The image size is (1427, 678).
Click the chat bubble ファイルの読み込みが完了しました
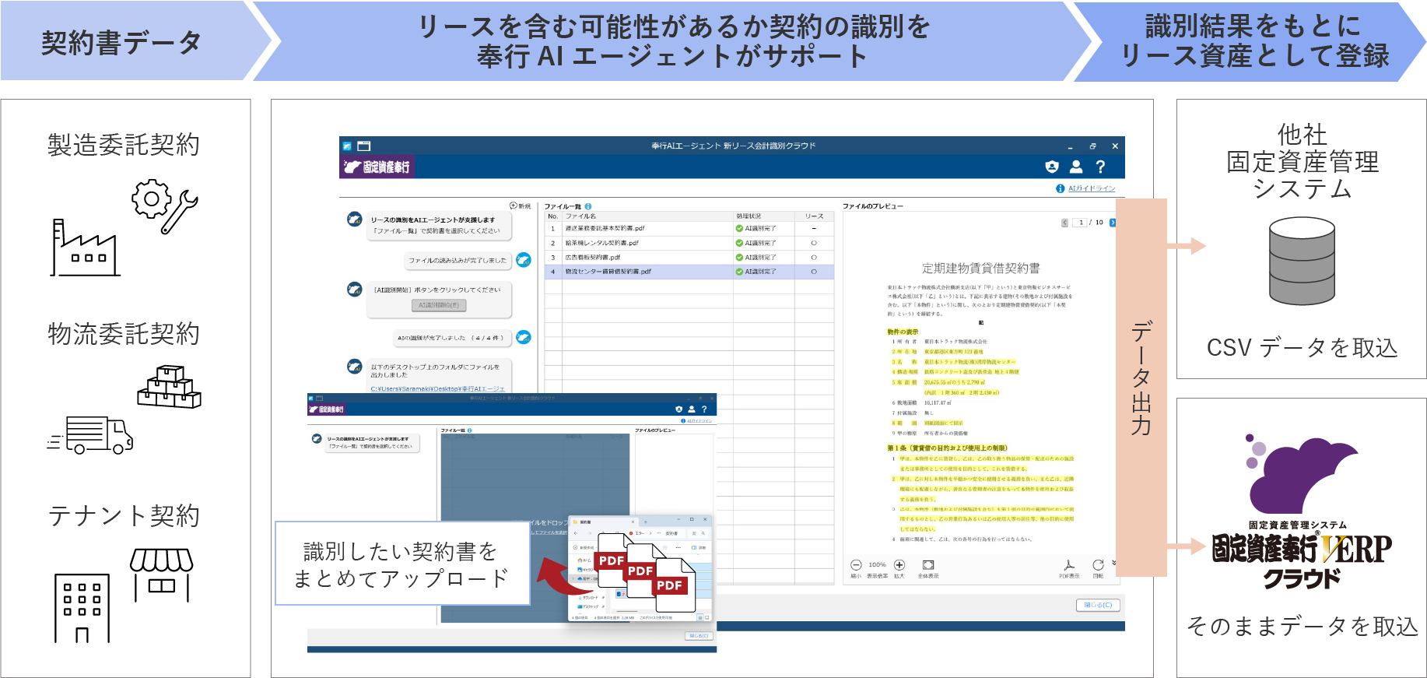tap(458, 260)
